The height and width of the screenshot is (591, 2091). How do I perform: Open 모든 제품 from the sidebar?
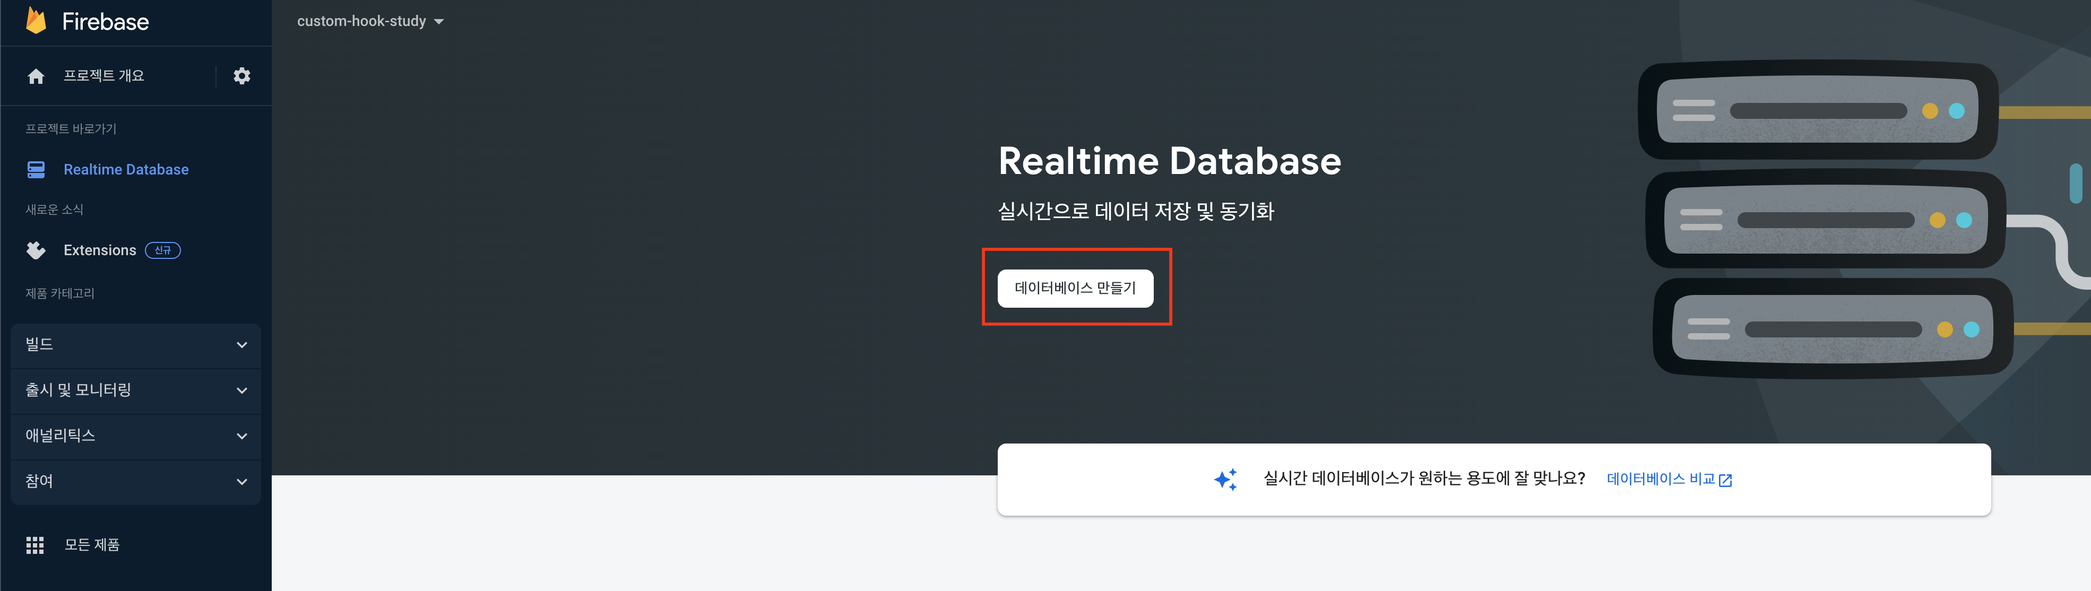pos(92,545)
